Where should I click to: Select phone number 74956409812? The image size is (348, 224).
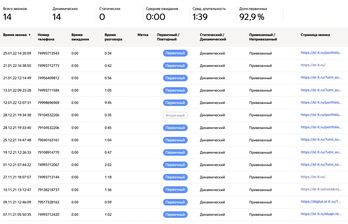pyautogui.click(x=48, y=78)
